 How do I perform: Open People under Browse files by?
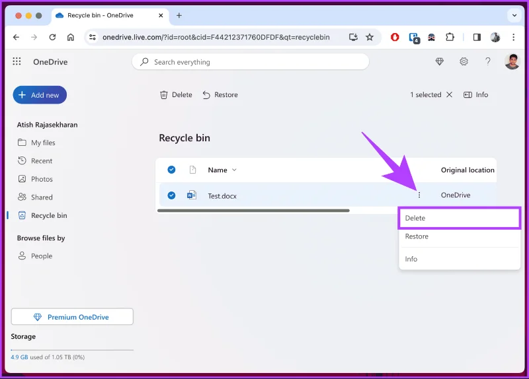coord(35,256)
